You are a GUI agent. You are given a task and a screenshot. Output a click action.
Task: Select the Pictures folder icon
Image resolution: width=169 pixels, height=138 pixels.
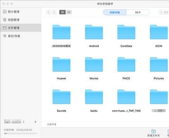click(159, 64)
